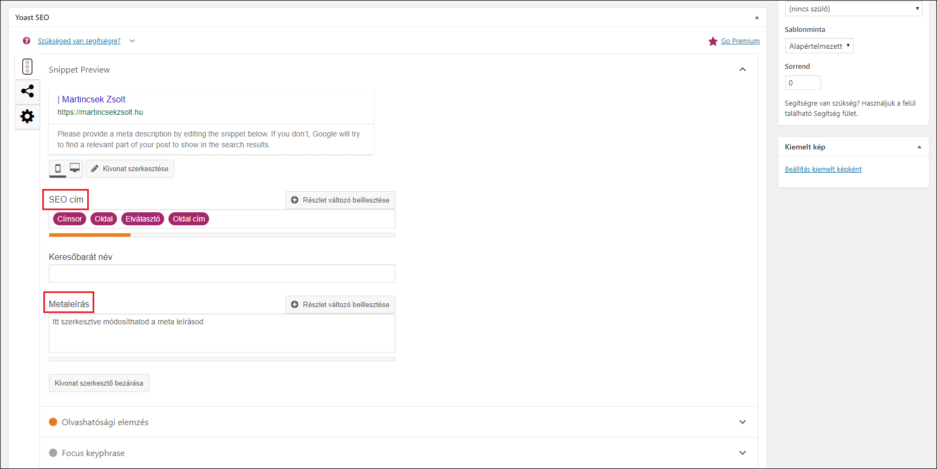The height and width of the screenshot is (469, 937).
Task: Click Beállítás kiemelt képként link
Action: pos(823,169)
